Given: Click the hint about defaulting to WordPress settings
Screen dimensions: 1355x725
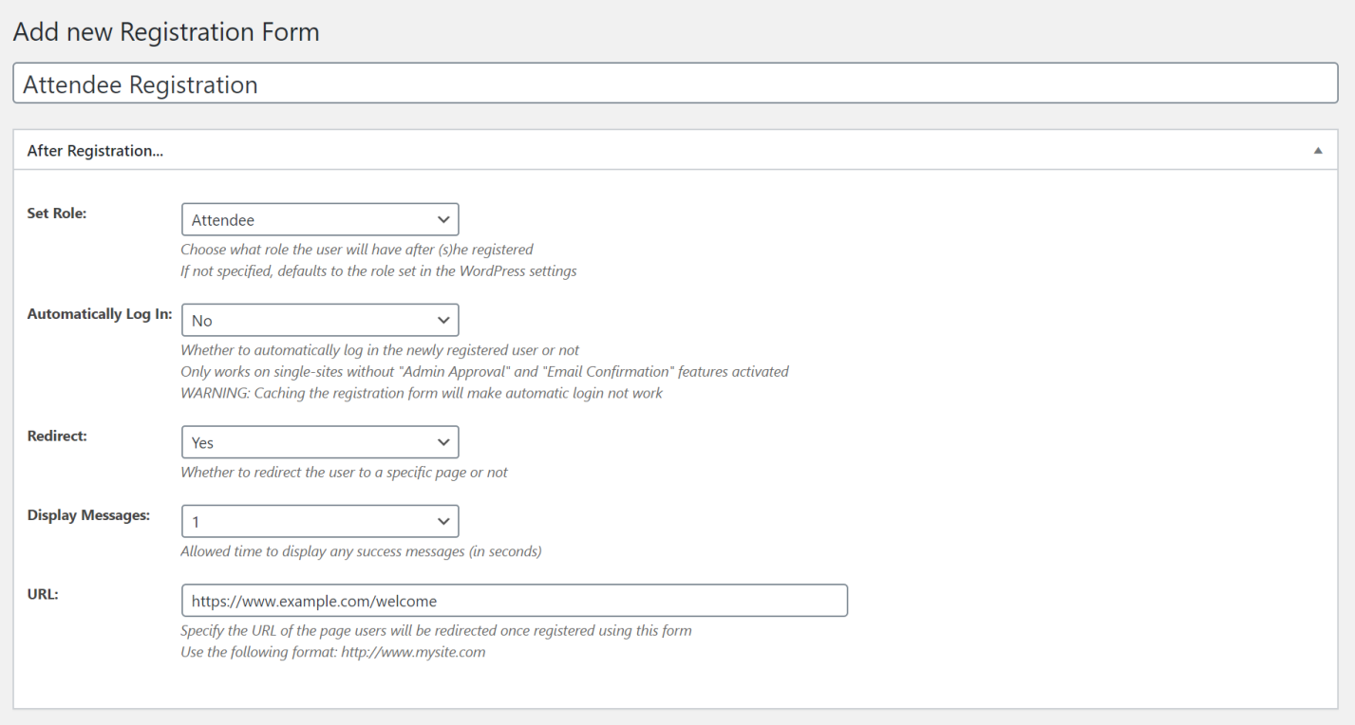Looking at the screenshot, I should click(x=379, y=271).
